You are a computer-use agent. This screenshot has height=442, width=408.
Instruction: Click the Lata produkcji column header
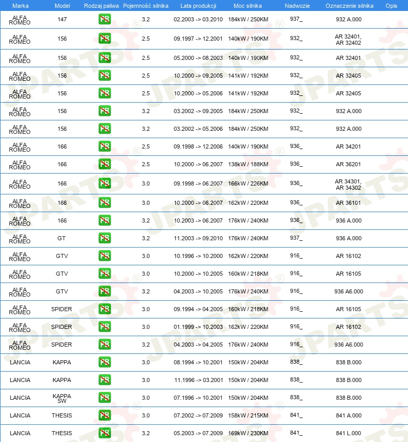198,6
